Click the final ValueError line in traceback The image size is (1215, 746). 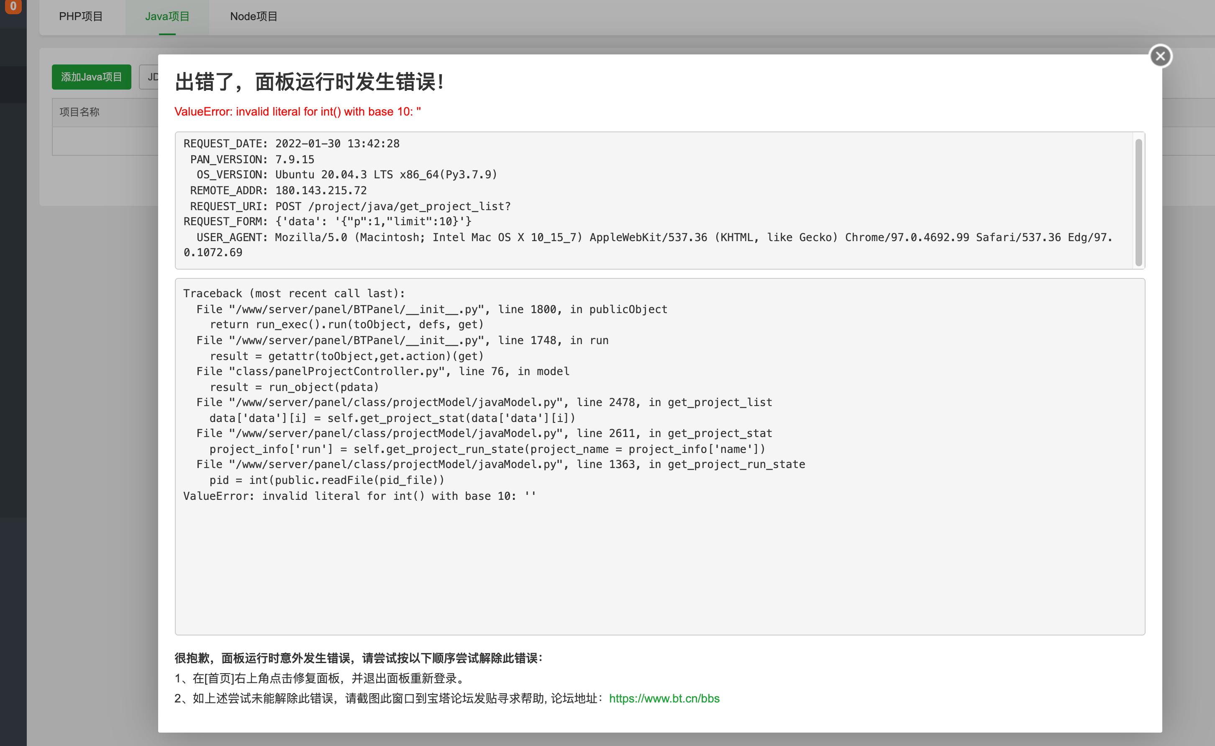[359, 496]
